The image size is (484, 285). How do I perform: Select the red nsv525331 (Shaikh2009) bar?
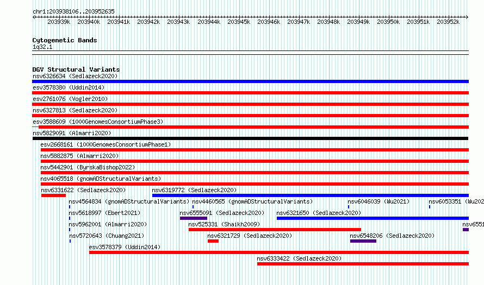(275, 230)
